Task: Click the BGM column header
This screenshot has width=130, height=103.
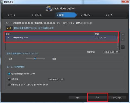Action: coord(8,34)
